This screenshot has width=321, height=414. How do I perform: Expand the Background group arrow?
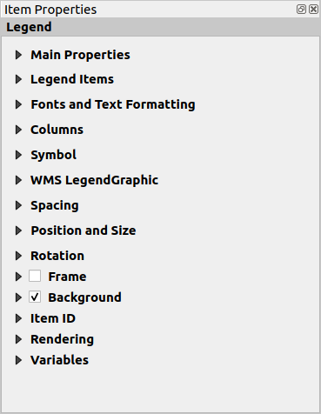pyautogui.click(x=18, y=297)
